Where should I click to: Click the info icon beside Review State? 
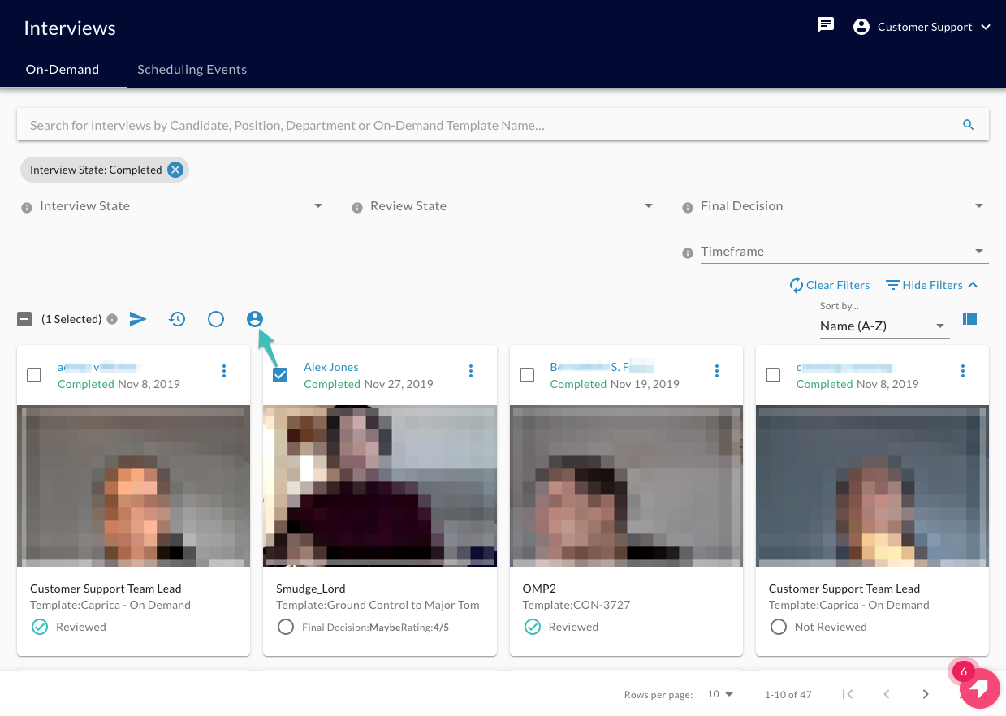click(356, 208)
